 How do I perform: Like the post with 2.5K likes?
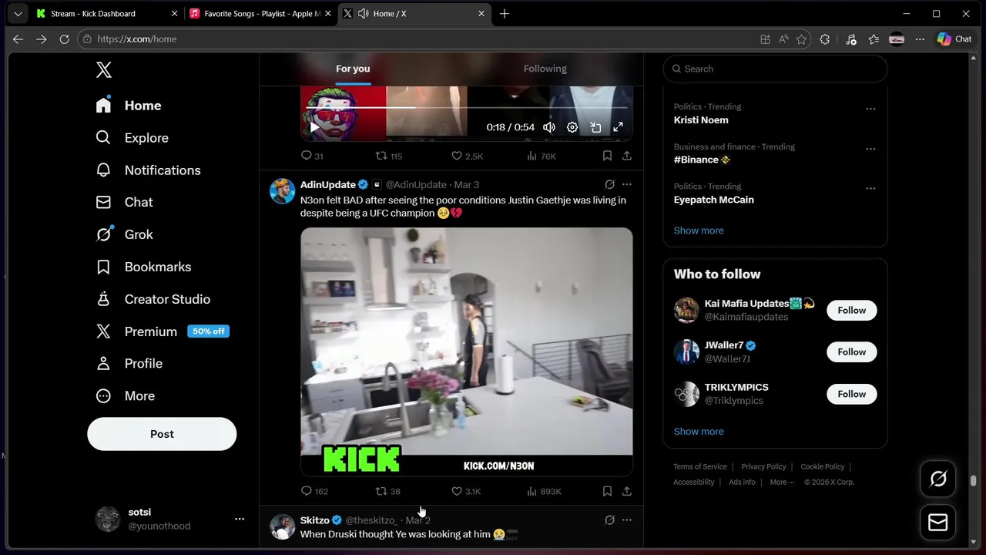pyautogui.click(x=467, y=156)
